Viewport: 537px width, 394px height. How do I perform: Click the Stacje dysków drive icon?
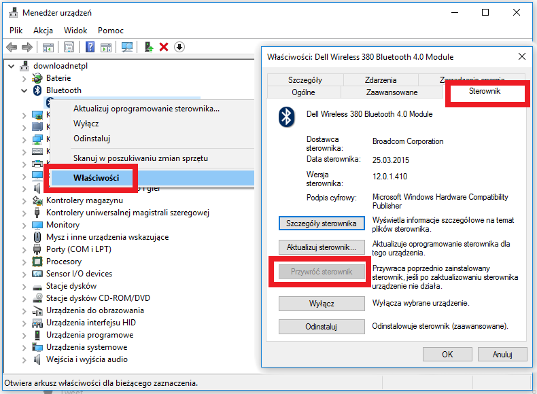point(37,287)
